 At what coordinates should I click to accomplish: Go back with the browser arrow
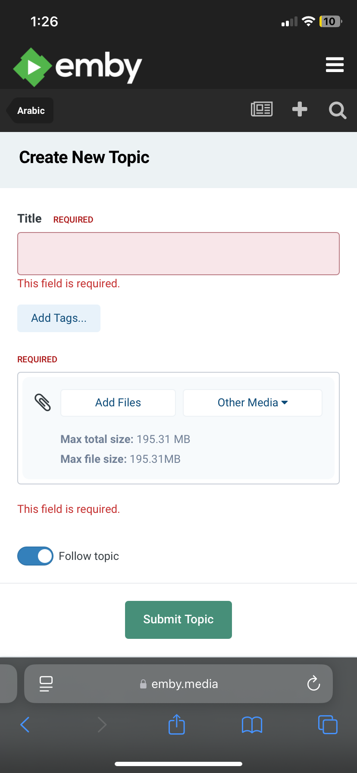[25, 724]
